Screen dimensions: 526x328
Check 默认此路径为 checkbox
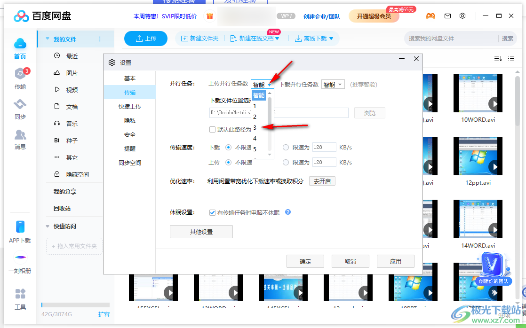212,129
